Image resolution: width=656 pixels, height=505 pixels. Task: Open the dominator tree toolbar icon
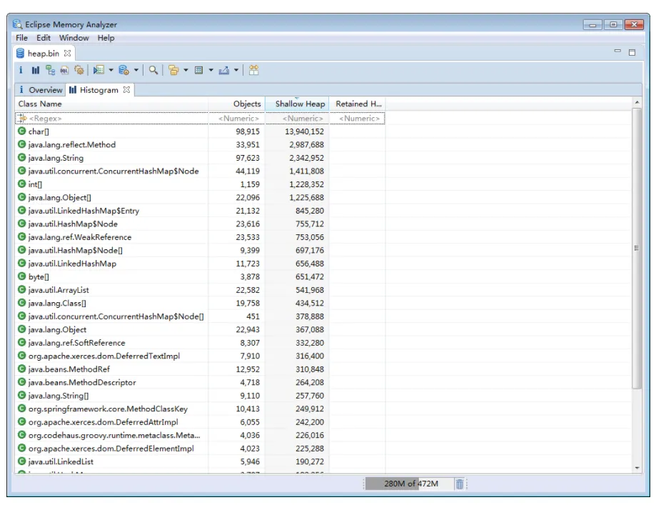click(50, 70)
